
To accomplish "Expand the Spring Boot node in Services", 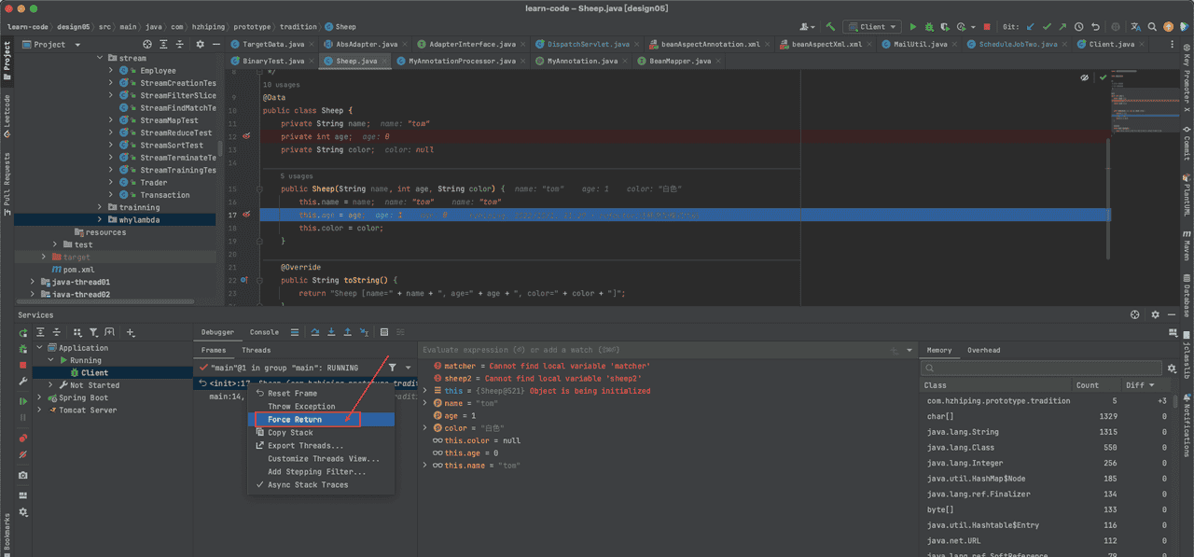I will [x=40, y=397].
